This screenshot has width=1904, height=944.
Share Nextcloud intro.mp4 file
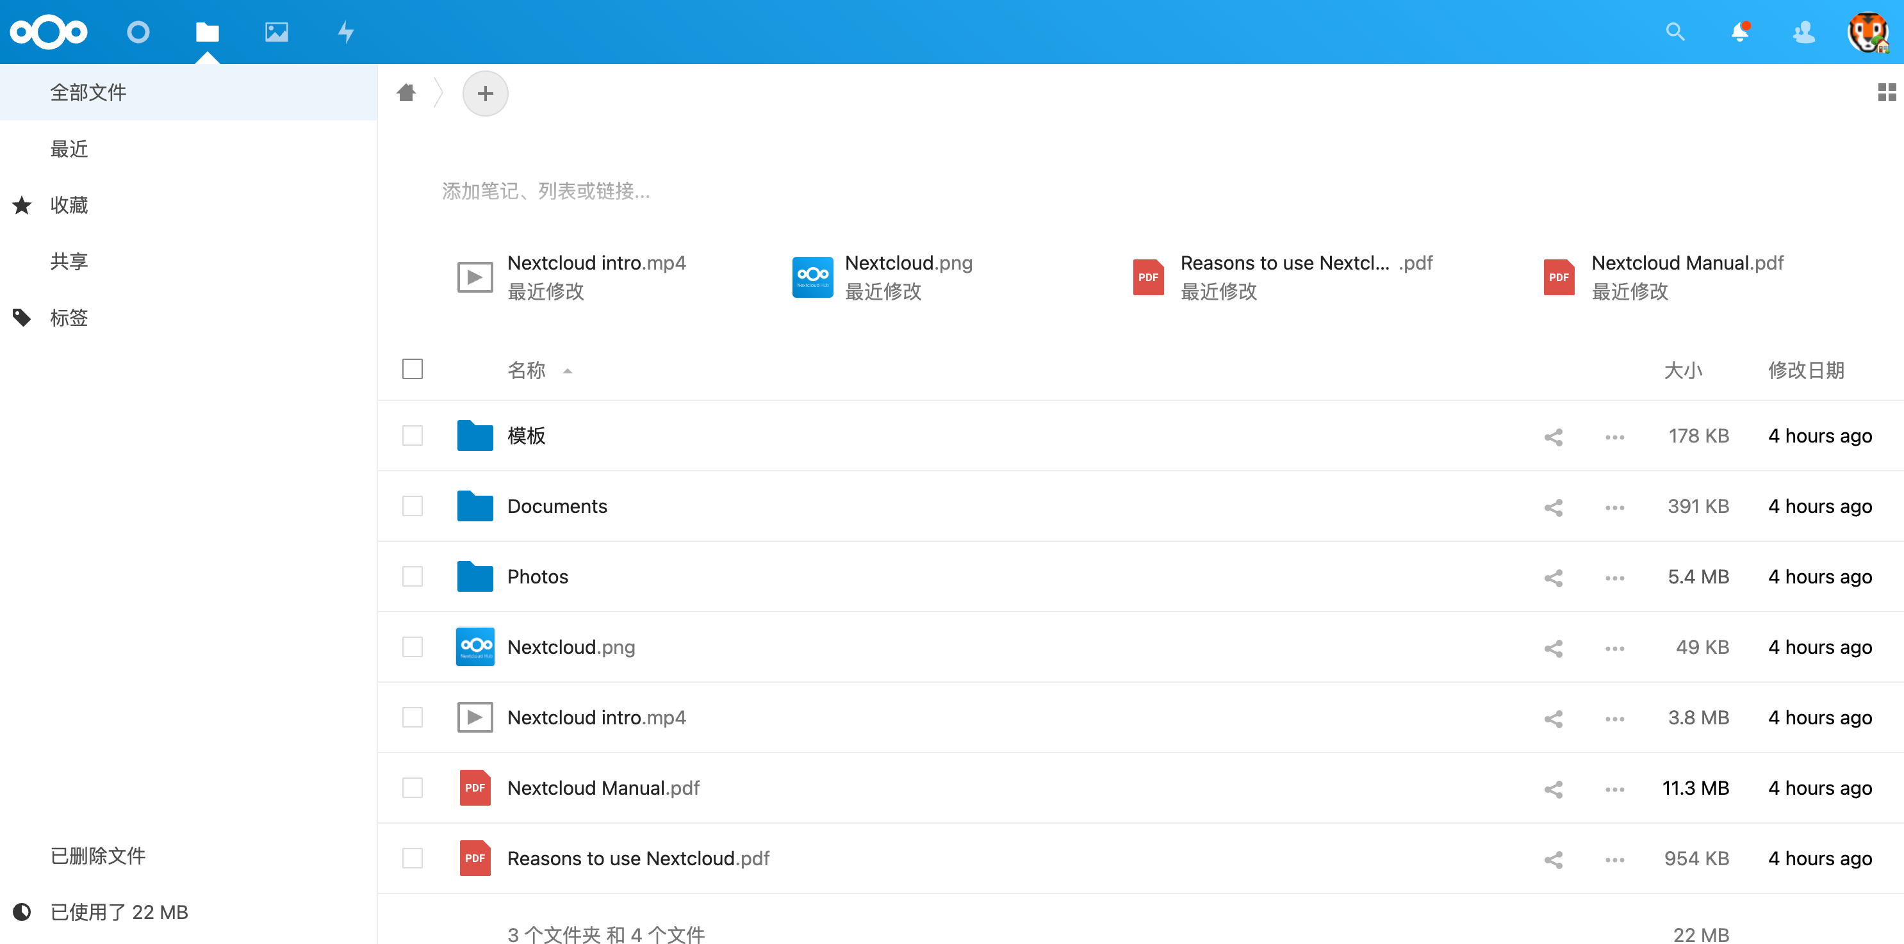(1553, 718)
